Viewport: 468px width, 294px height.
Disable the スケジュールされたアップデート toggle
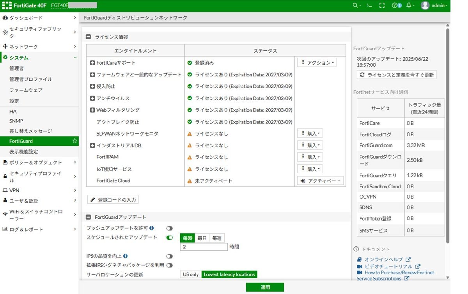169,237
